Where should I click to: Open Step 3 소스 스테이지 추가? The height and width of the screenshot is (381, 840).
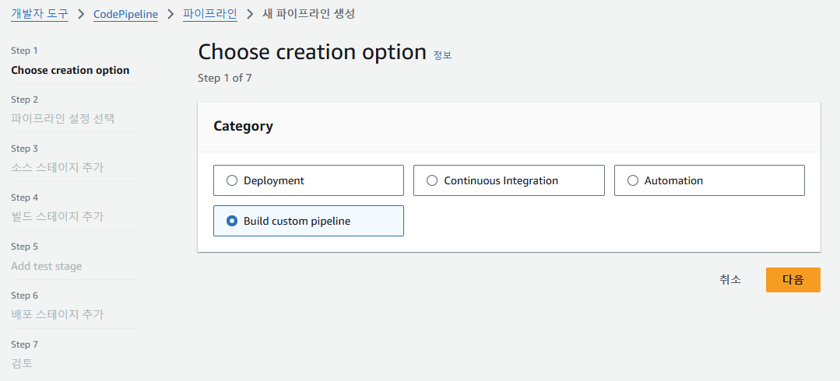pyautogui.click(x=57, y=168)
